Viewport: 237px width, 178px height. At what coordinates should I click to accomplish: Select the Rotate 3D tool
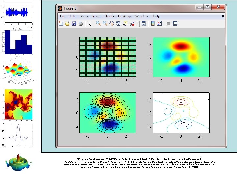(x=118, y=24)
